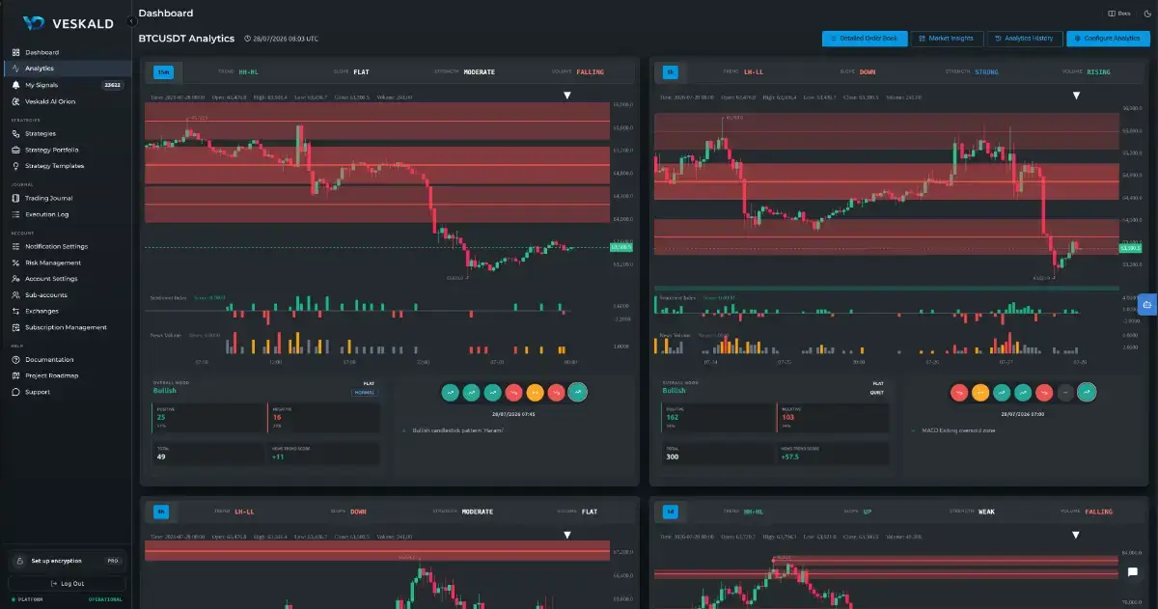Click the green price tag on 15m chart

coord(622,247)
